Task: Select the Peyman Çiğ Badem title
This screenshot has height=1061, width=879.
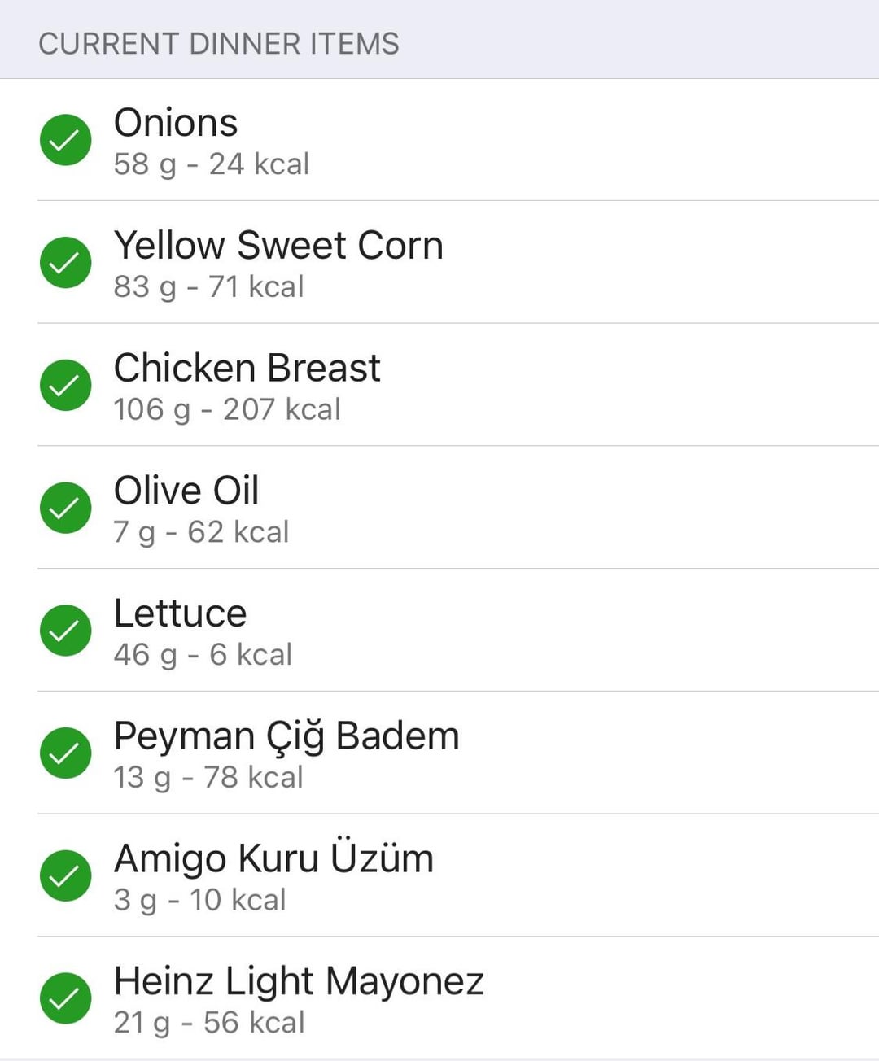Action: coord(286,737)
